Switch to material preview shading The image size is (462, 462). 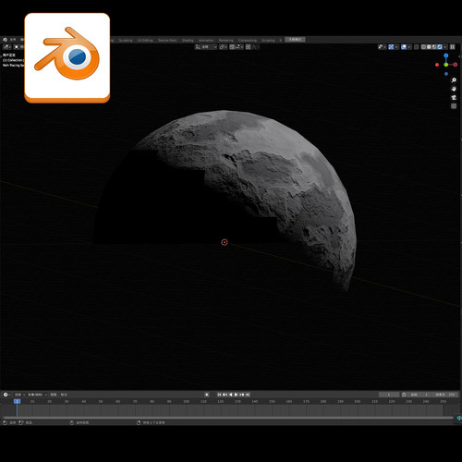point(434,47)
